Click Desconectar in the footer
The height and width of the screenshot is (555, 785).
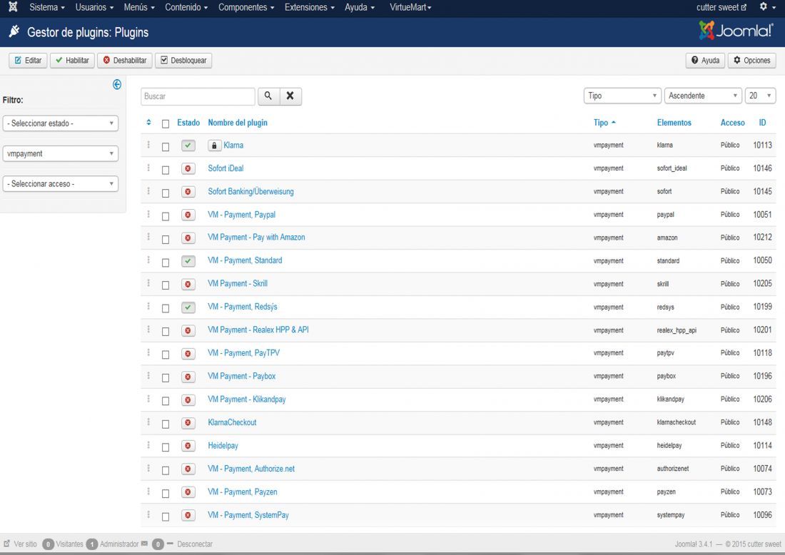point(195,544)
